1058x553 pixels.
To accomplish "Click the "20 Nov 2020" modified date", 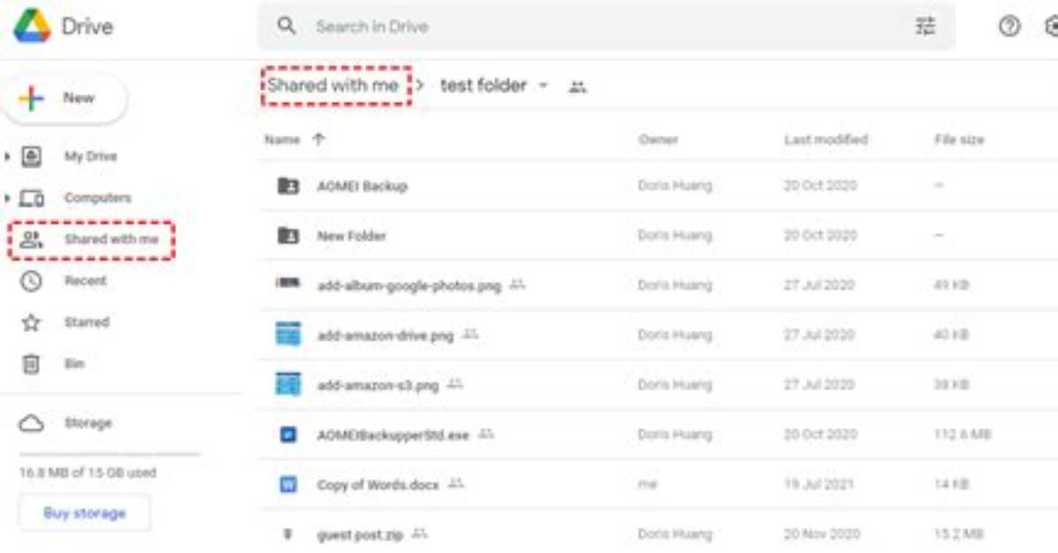I will [820, 534].
